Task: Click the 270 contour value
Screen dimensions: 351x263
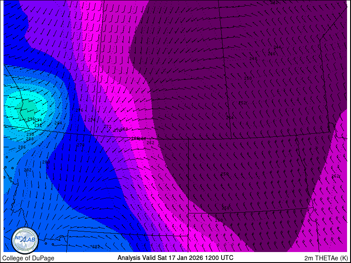Action: (117, 131)
